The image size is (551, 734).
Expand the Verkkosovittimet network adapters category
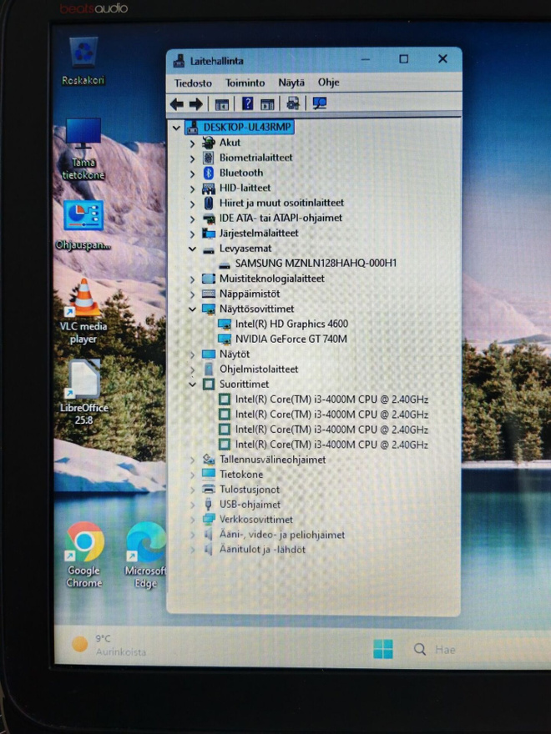point(192,520)
